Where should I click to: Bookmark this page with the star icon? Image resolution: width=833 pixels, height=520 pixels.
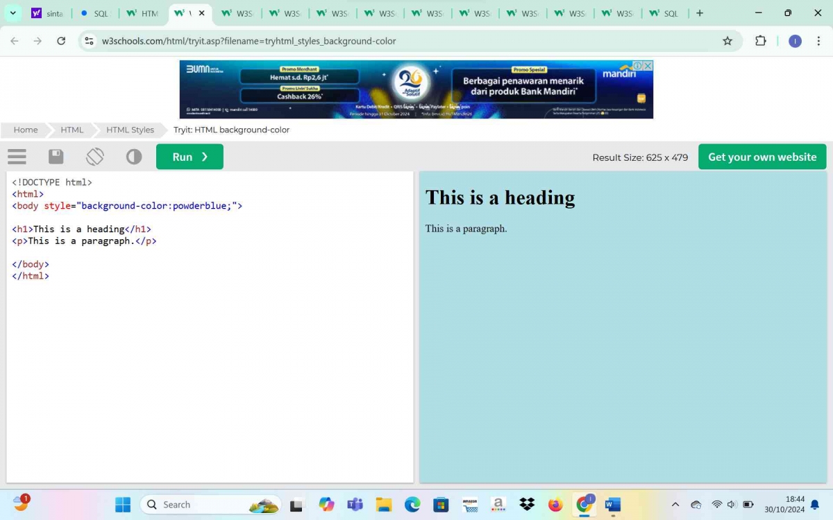tap(727, 41)
